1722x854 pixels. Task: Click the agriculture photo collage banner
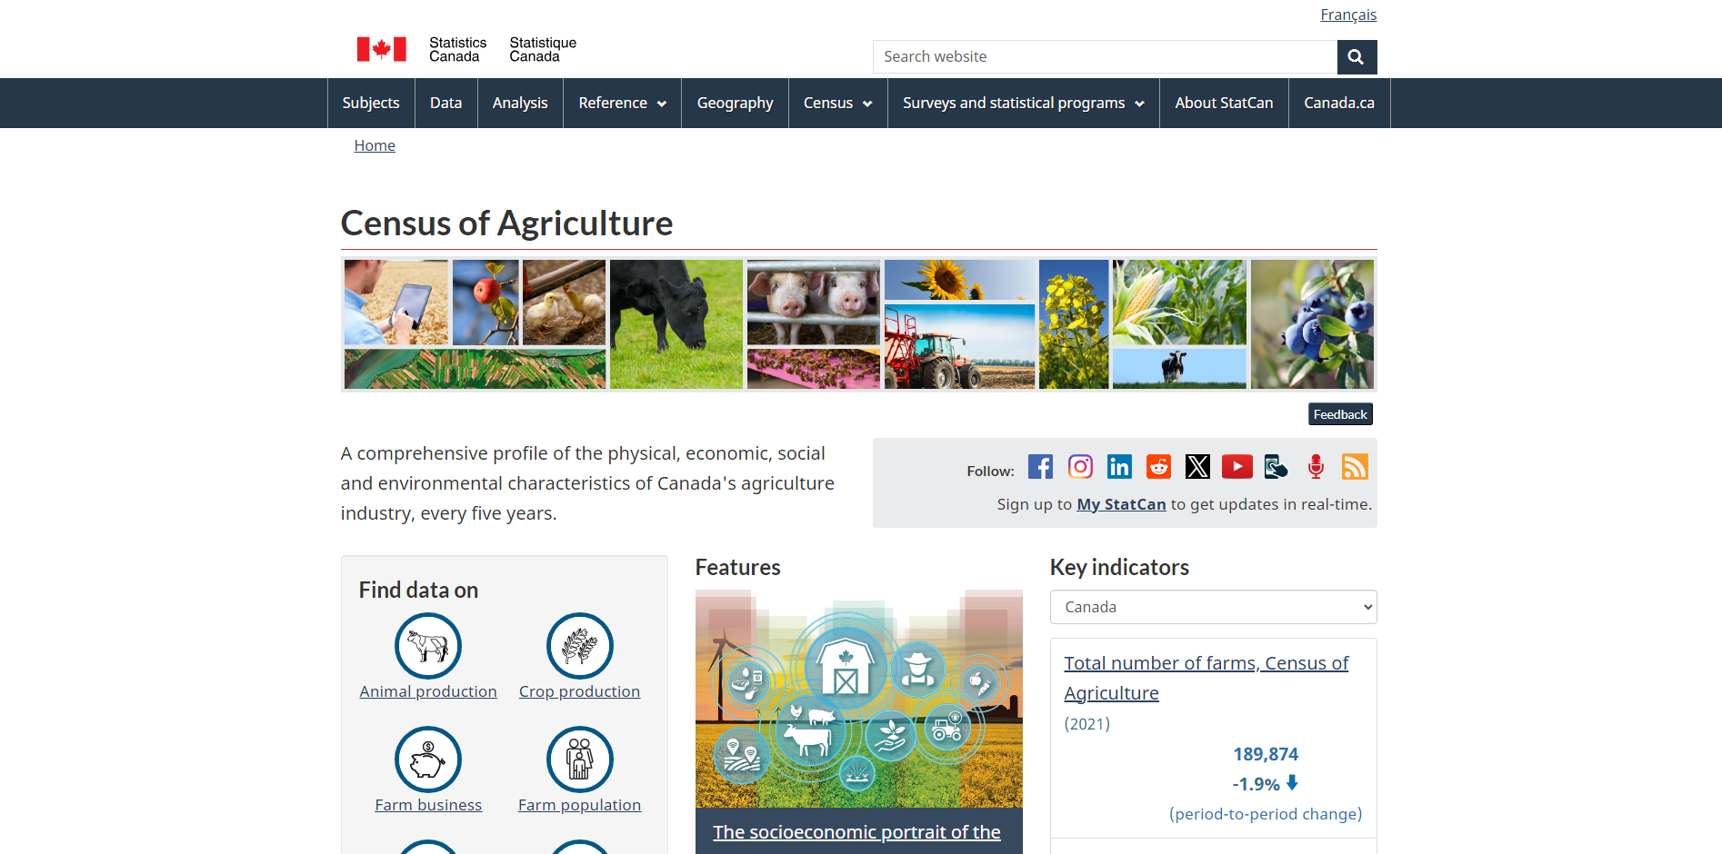(x=859, y=324)
